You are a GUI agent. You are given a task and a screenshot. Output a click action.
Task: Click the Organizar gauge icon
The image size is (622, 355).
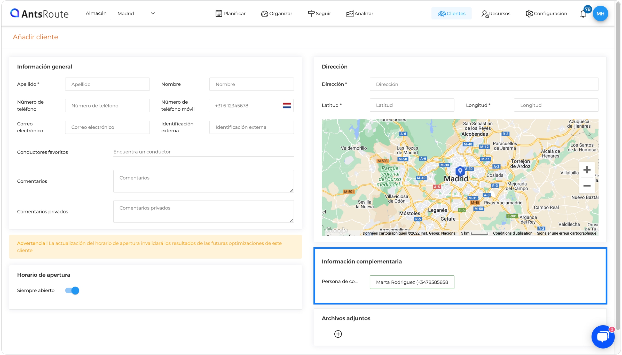[x=264, y=13]
